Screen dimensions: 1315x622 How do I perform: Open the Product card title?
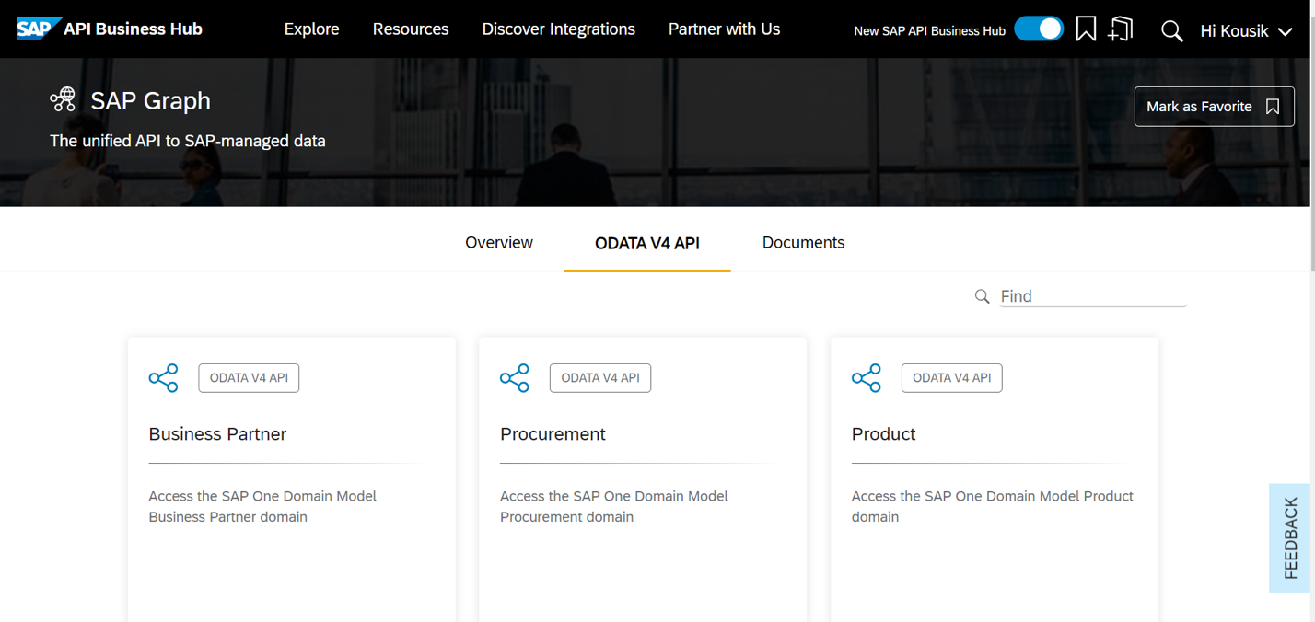pos(883,434)
